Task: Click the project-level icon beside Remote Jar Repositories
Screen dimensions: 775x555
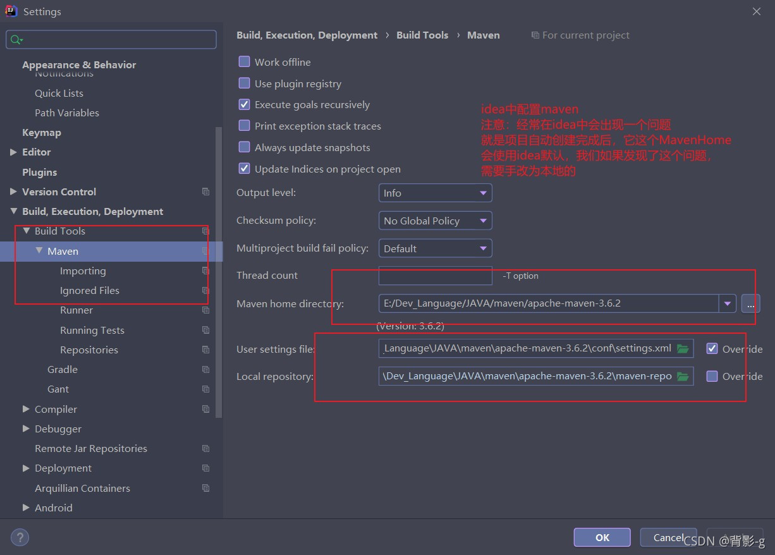Action: [205, 448]
